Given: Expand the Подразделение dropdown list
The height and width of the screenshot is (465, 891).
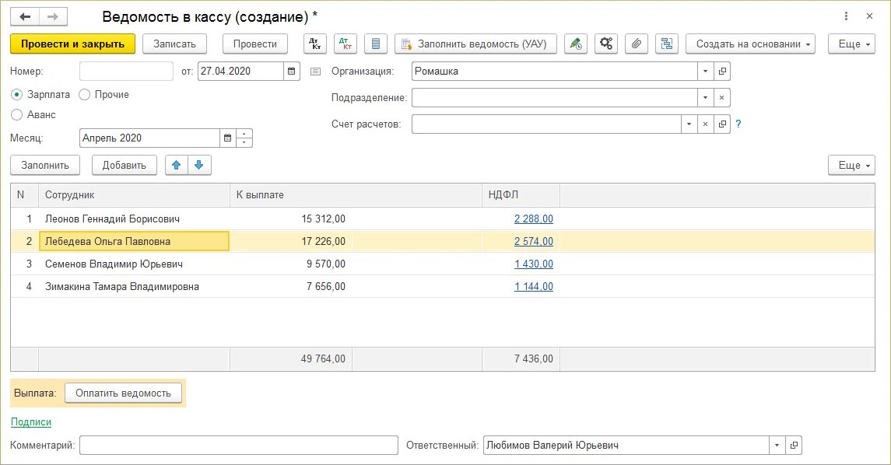Looking at the screenshot, I should pos(706,98).
